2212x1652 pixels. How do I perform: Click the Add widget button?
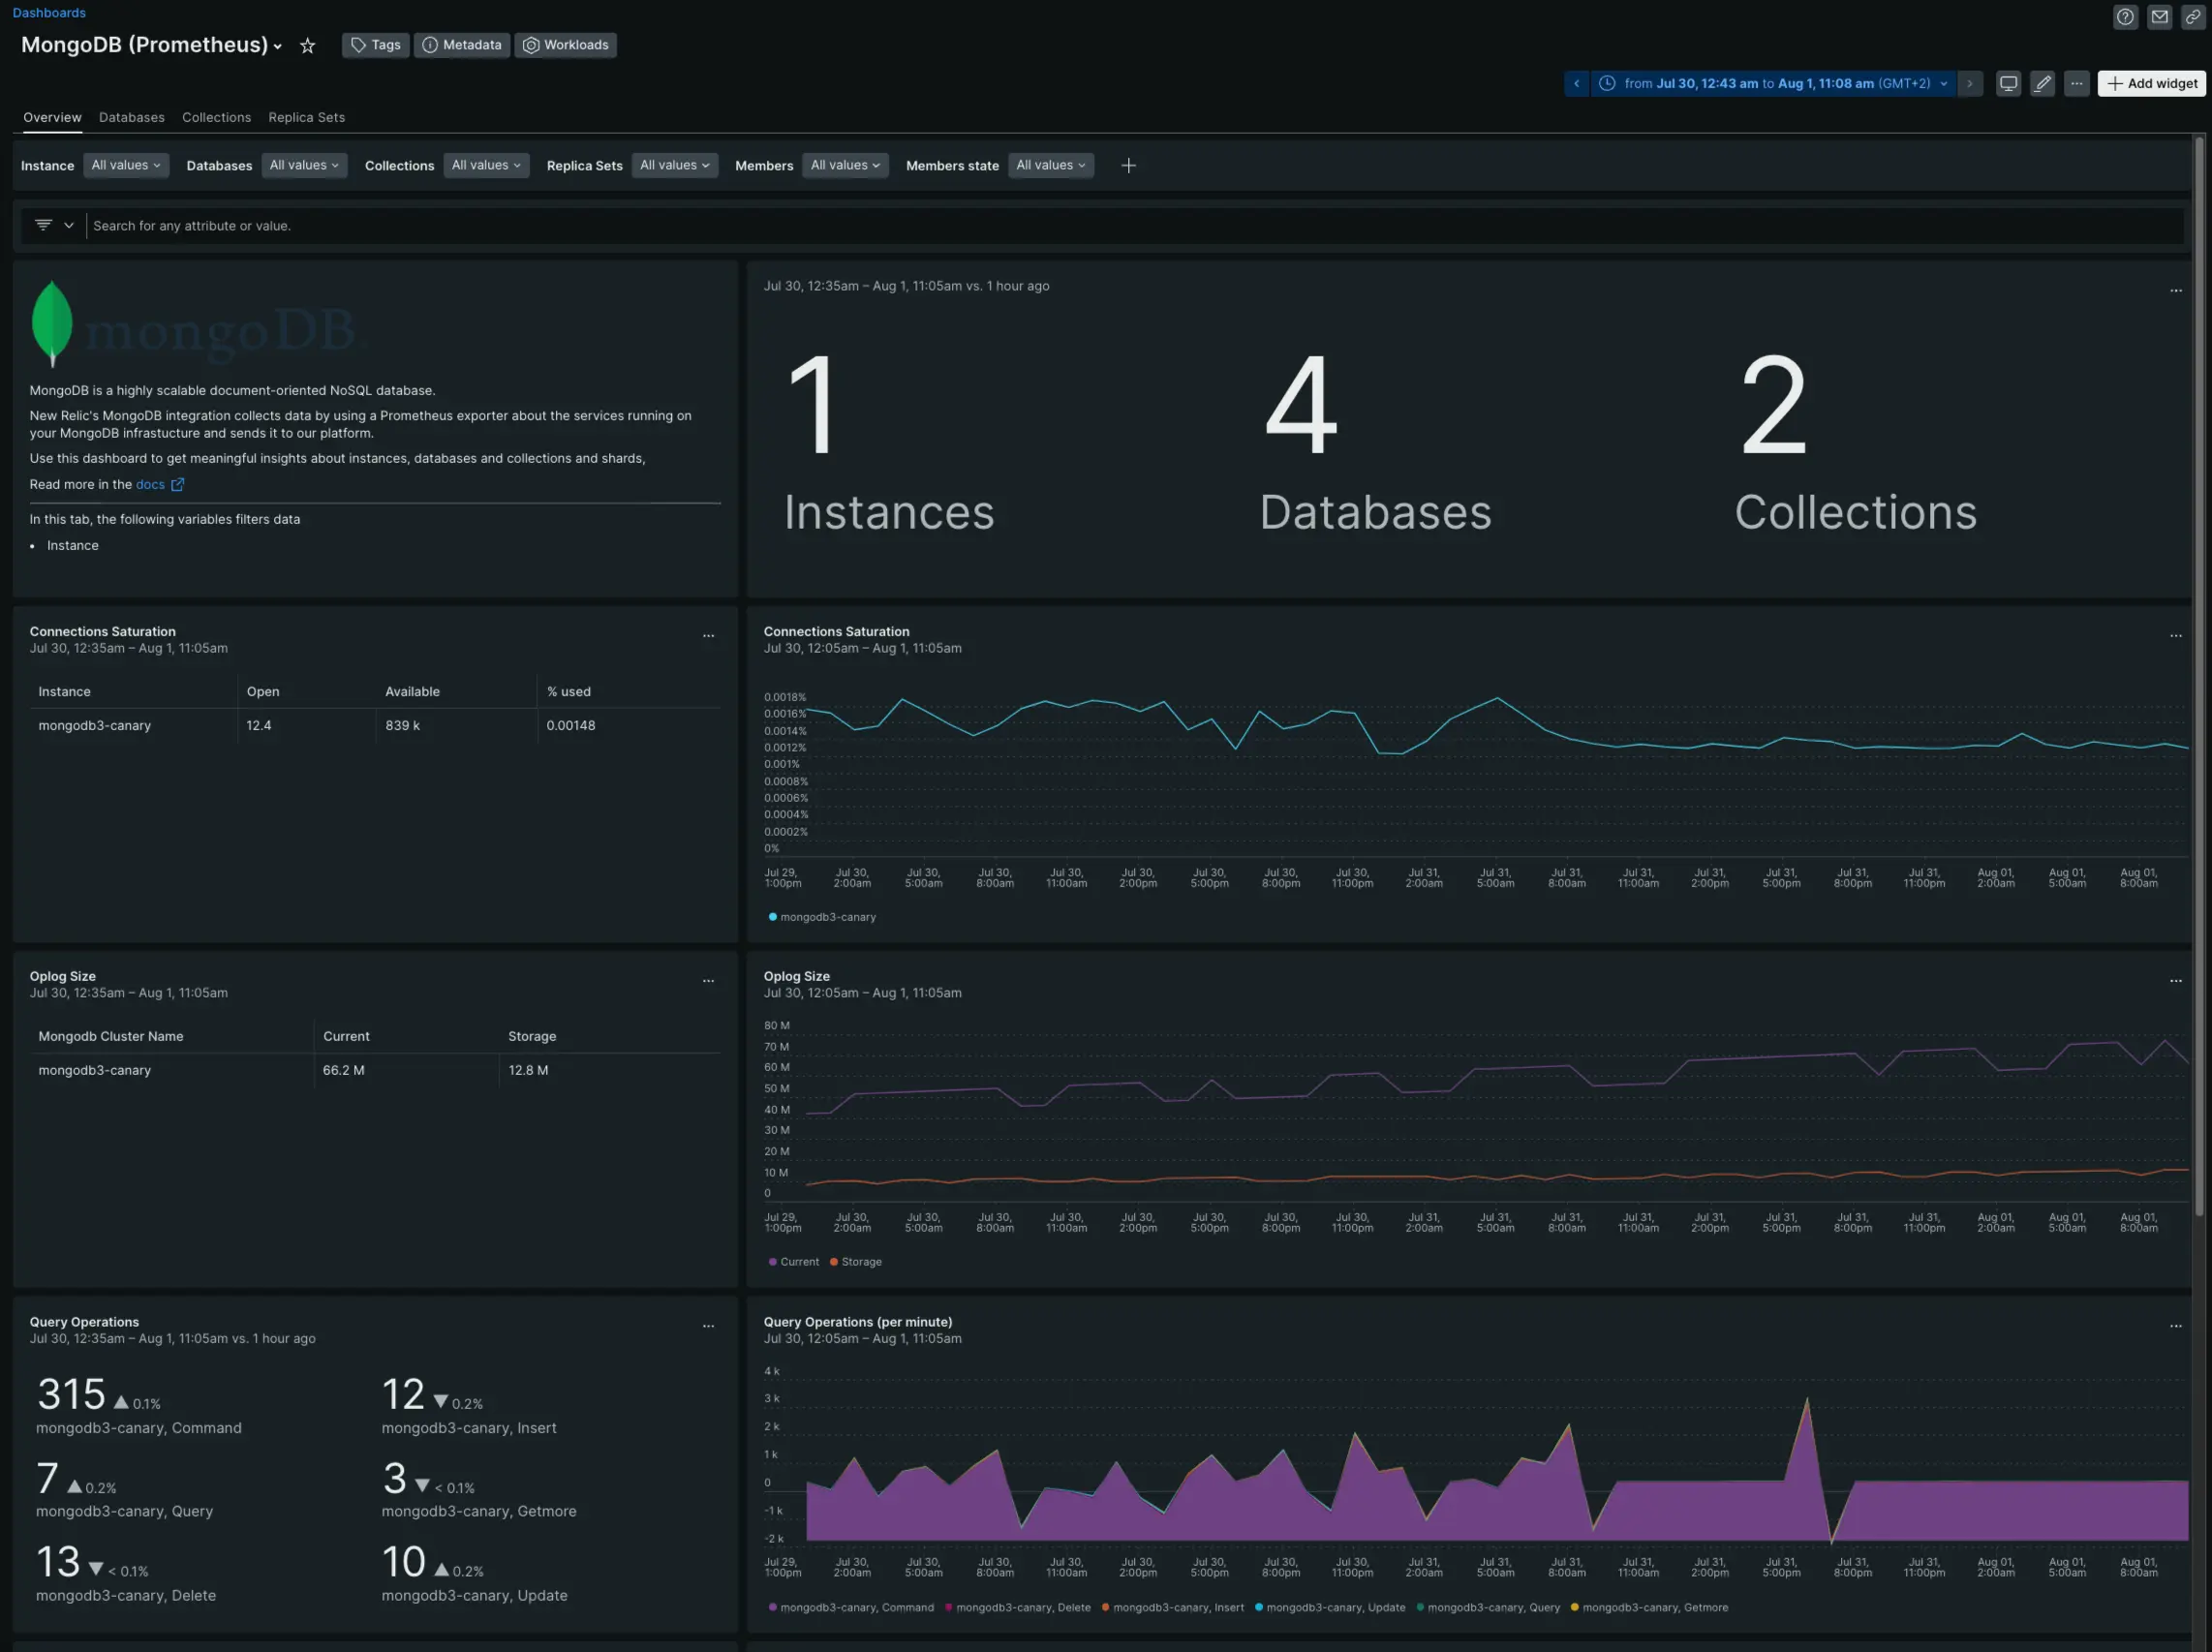coord(2151,84)
